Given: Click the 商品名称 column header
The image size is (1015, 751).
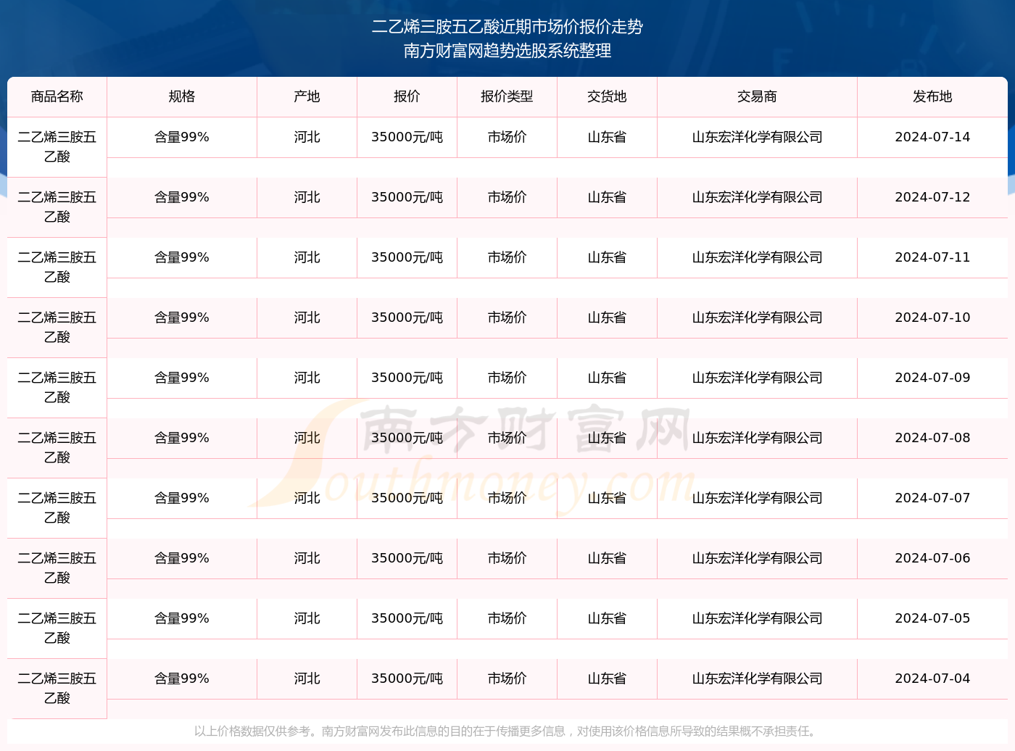Looking at the screenshot, I should pos(57,96).
